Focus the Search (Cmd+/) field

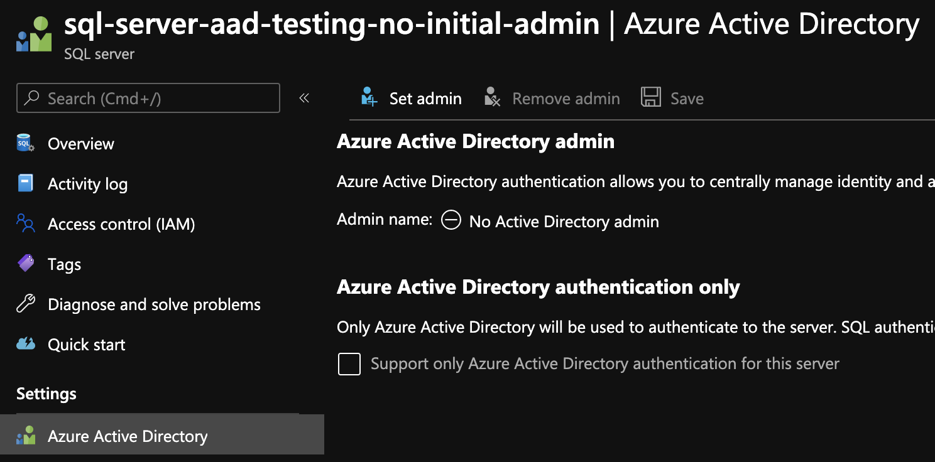tap(148, 98)
